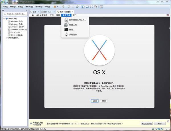Open the 虚拟机(M) menu
The width and height of the screenshot is (171, 131).
coord(29,7)
